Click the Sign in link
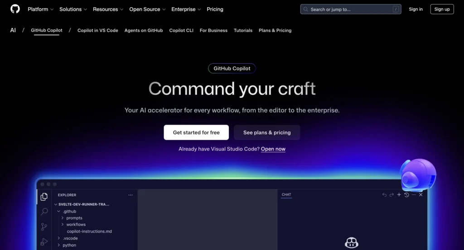 point(416,9)
